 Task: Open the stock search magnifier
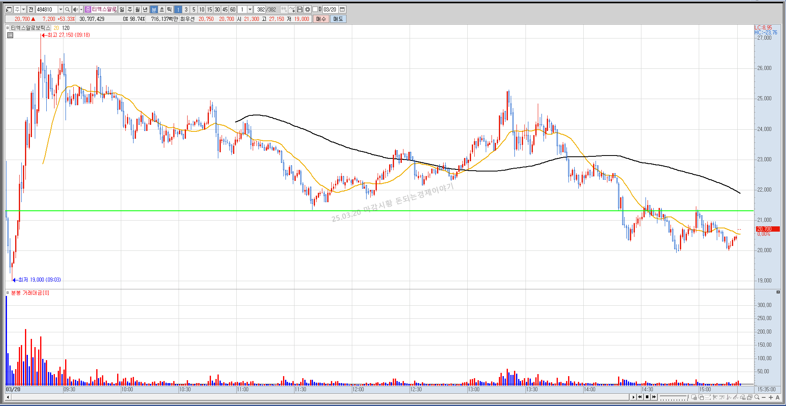click(67, 9)
